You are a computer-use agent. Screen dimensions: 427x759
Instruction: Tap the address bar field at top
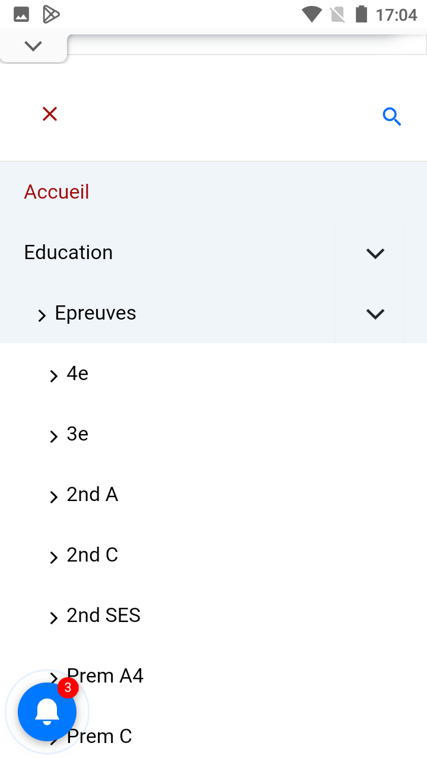(x=246, y=45)
